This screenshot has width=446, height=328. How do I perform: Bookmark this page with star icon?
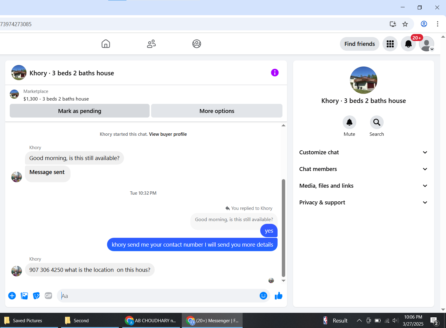point(405,24)
